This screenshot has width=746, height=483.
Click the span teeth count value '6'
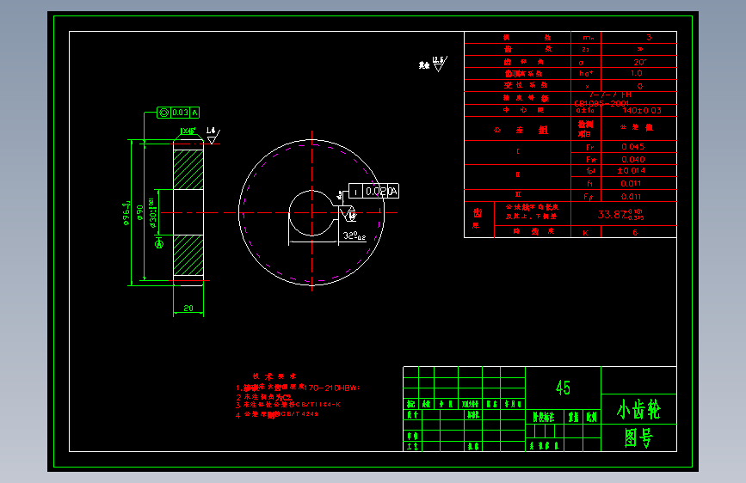pyautogui.click(x=635, y=232)
